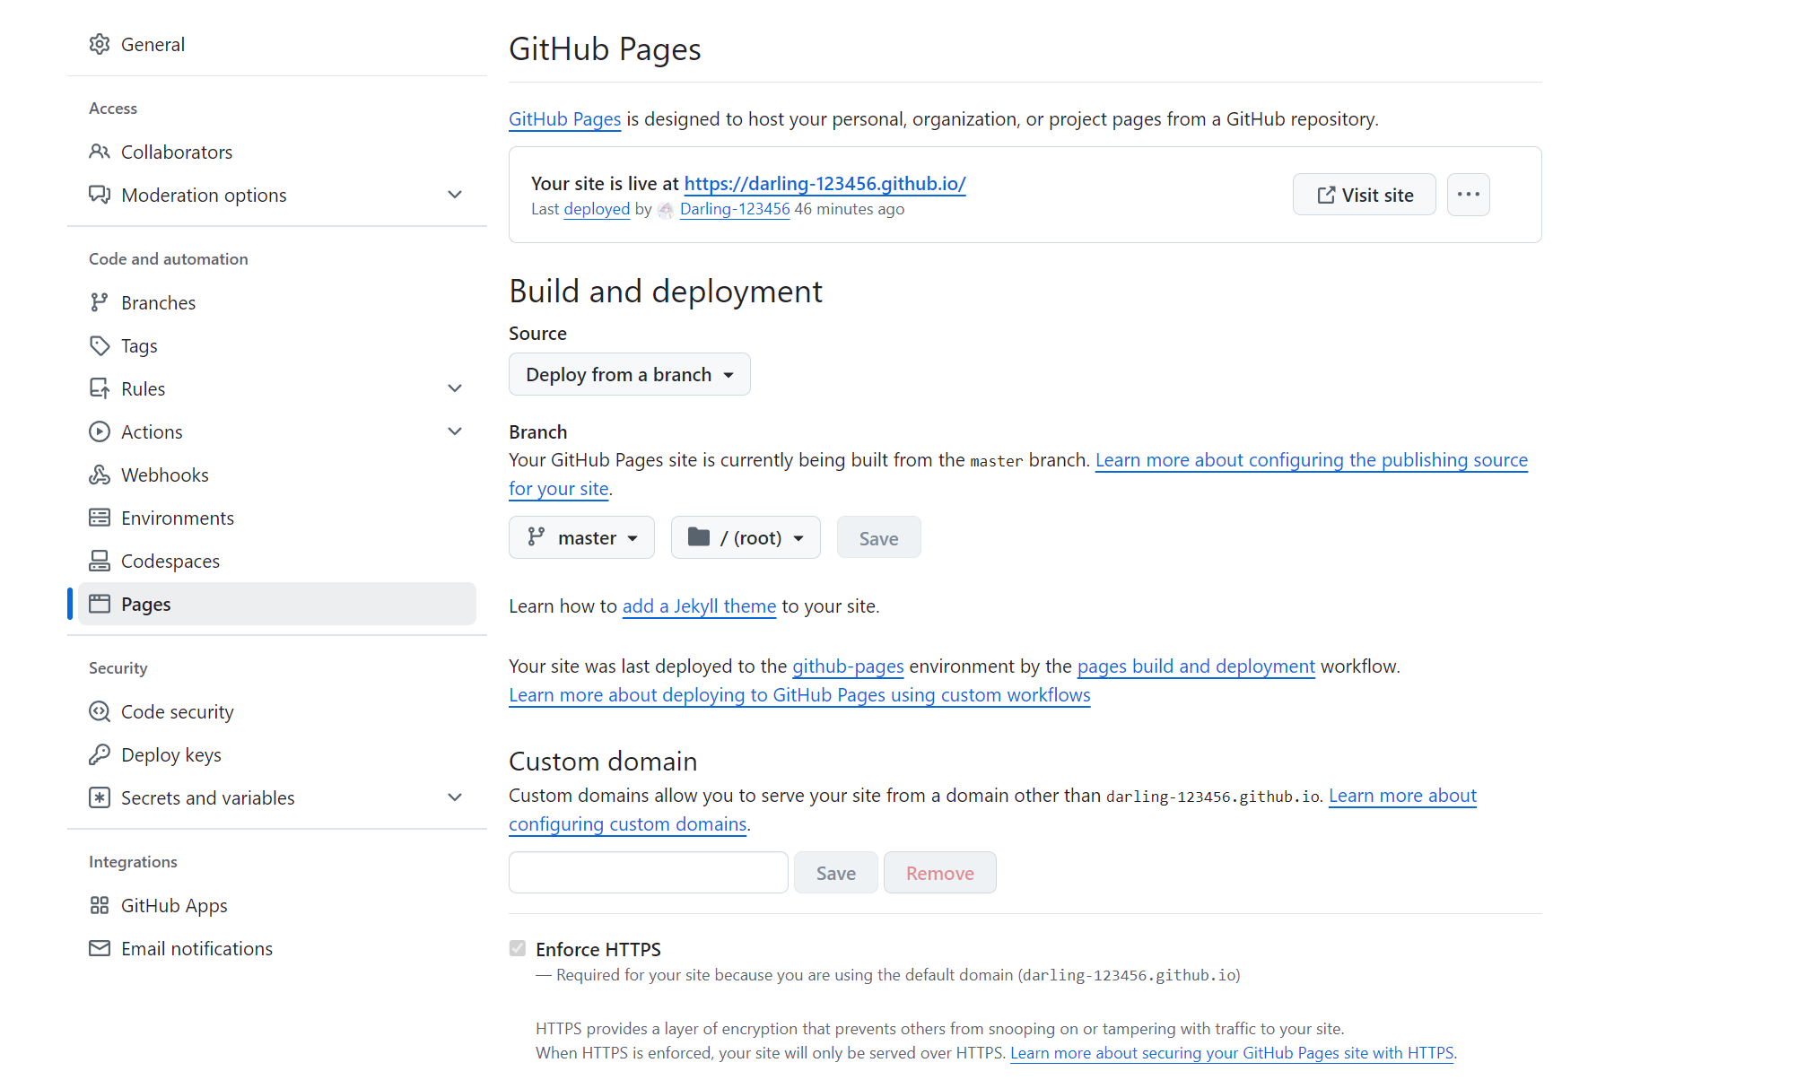Expand the Actions section chevron
The image size is (1806, 1080).
[x=455, y=431]
